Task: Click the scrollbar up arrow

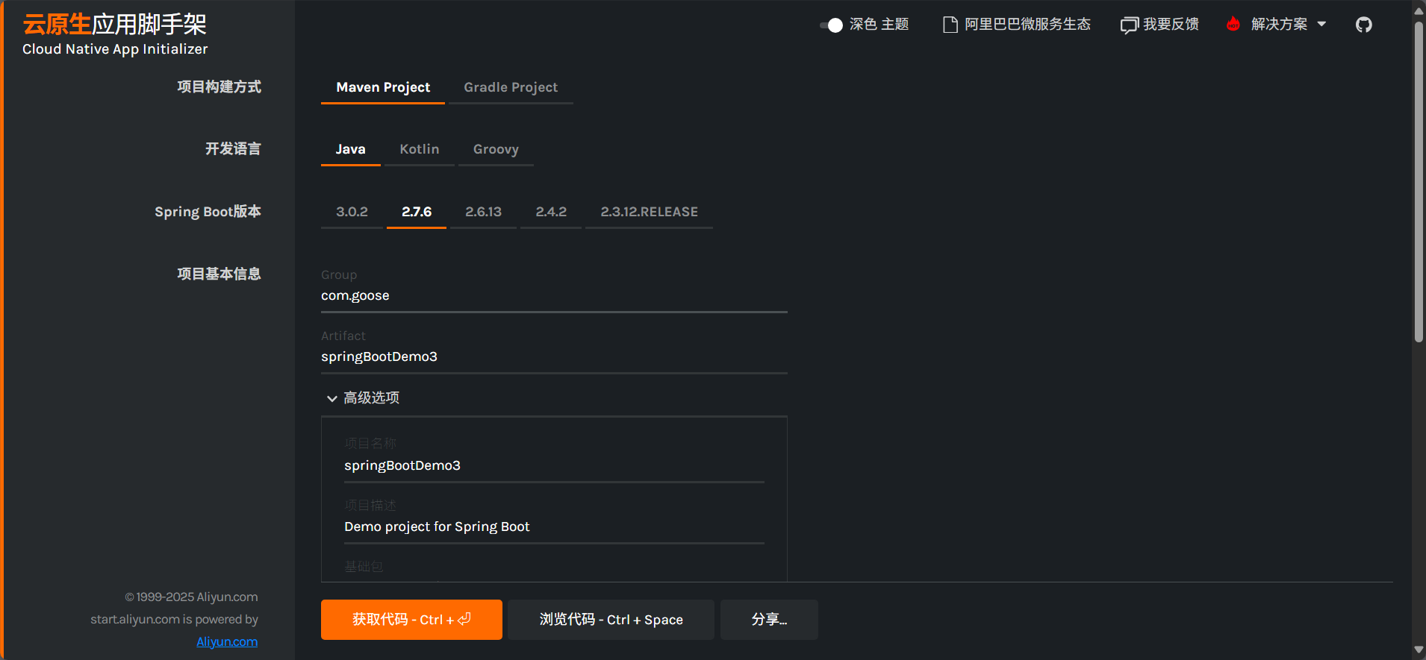Action: click(x=1419, y=11)
